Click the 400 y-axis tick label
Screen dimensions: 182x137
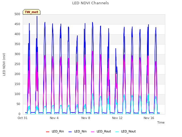click(x=17, y=34)
